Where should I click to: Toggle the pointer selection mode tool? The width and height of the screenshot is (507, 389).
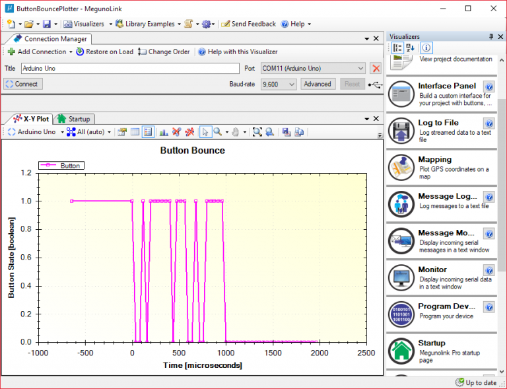tap(205, 132)
